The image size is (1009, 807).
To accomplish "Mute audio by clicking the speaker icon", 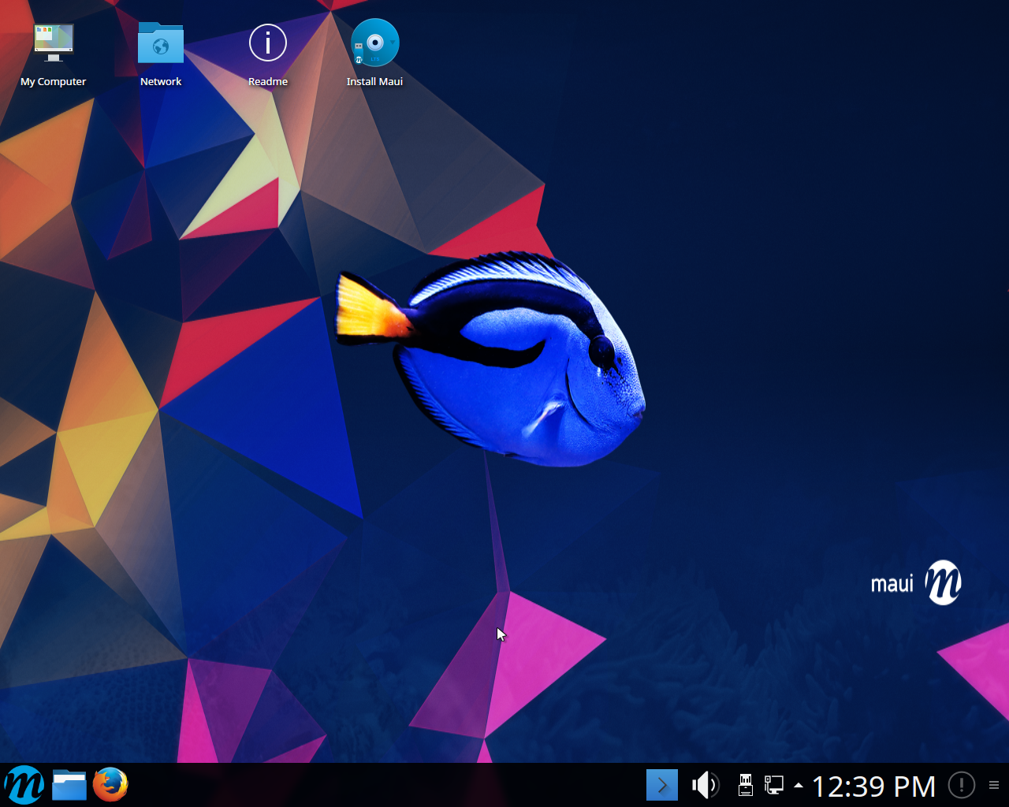I will [x=704, y=785].
